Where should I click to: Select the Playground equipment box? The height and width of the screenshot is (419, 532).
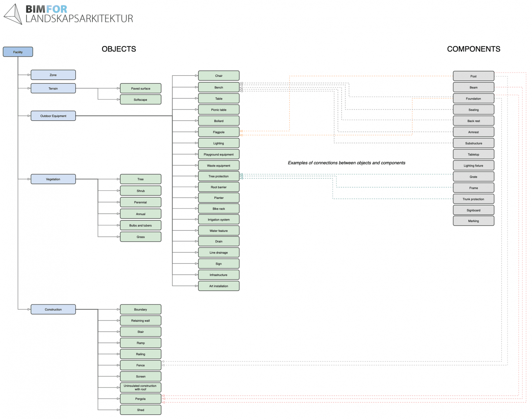click(219, 154)
